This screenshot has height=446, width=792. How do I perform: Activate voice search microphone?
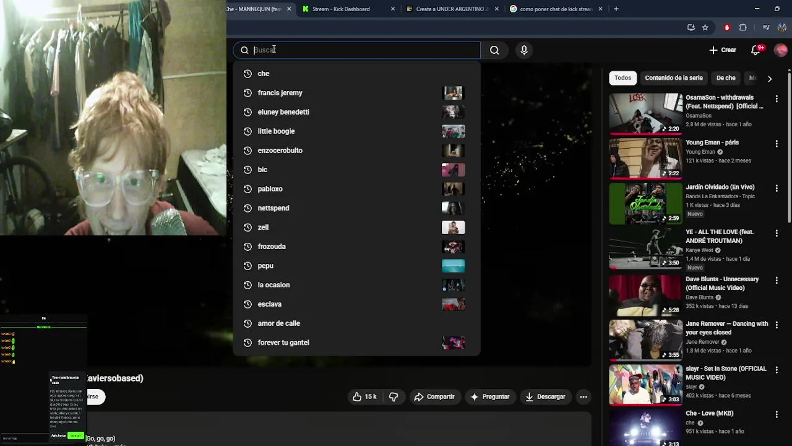(524, 50)
